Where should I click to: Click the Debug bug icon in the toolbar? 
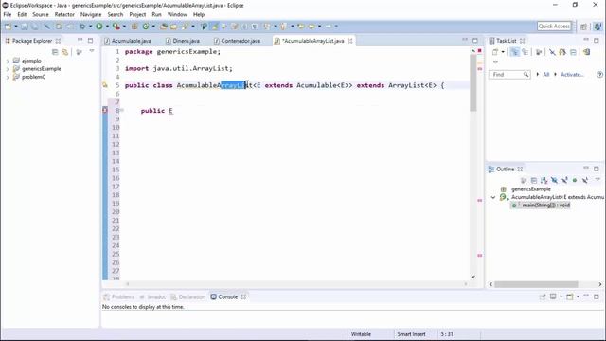click(x=82, y=27)
